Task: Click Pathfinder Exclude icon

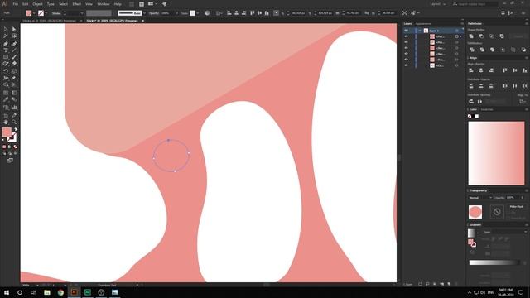Action: point(502,36)
